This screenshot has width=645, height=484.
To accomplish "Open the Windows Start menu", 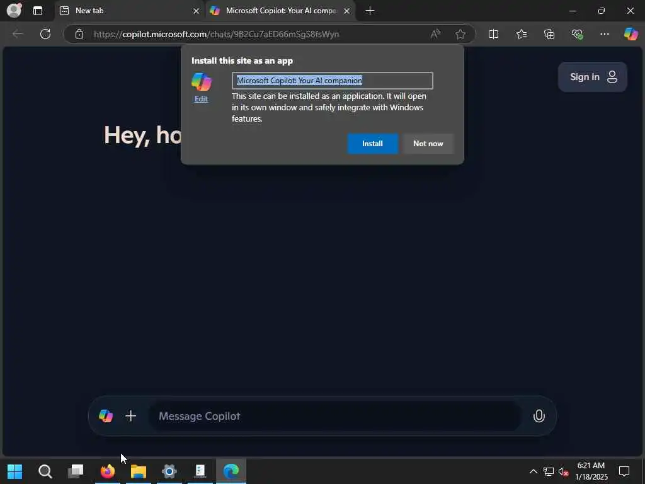I will 15,471.
